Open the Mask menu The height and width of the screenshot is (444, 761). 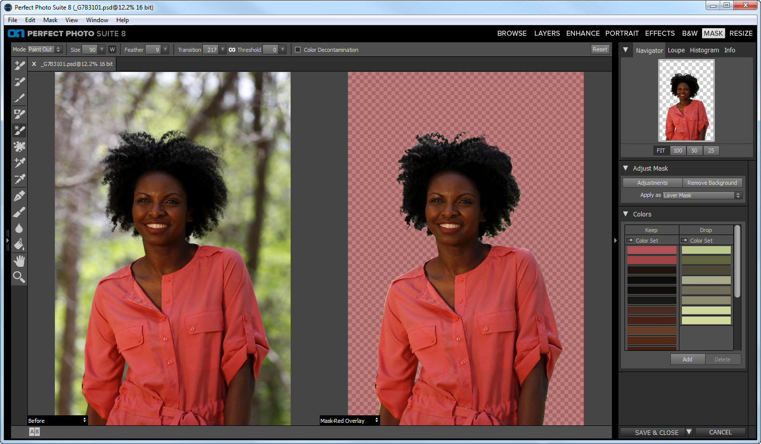50,20
